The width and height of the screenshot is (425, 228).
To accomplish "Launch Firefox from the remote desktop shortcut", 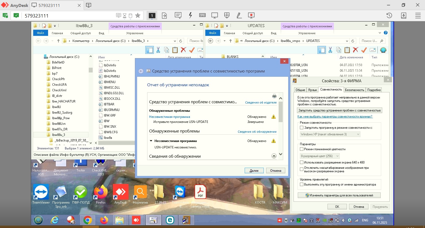I will pyautogui.click(x=101, y=194).
